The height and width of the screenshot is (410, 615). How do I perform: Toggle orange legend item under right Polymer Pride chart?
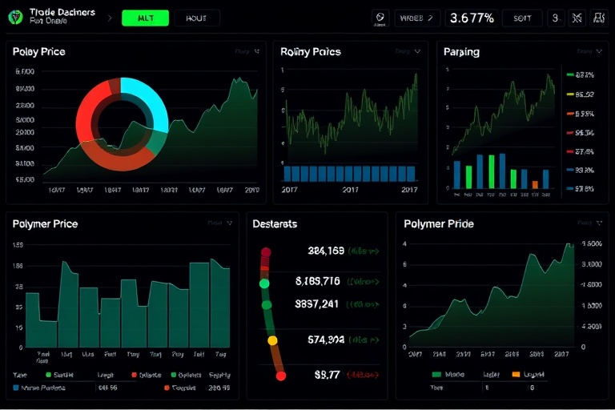pyautogui.click(x=515, y=374)
